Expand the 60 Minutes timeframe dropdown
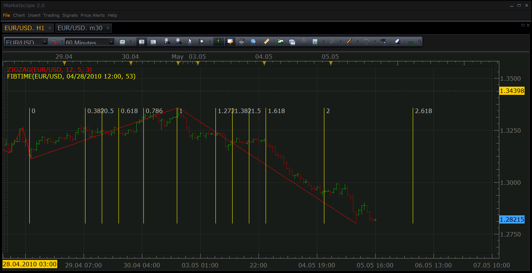The width and height of the screenshot is (532, 273). [x=111, y=42]
